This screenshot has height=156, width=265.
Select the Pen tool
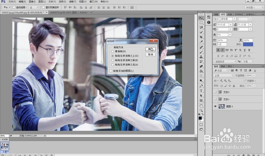pos(201,86)
